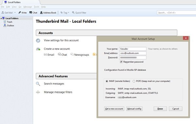Open the Message menu
The height and width of the screenshot is (124, 196).
tap(27, 7)
